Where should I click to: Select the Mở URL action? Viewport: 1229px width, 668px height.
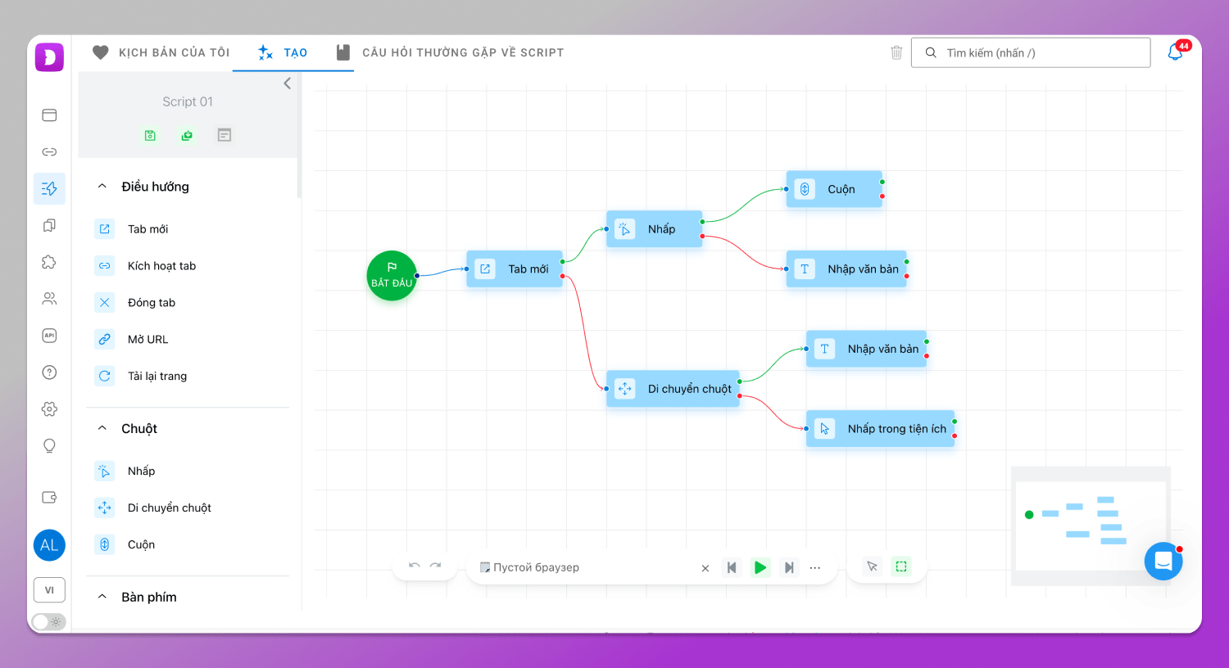point(147,339)
